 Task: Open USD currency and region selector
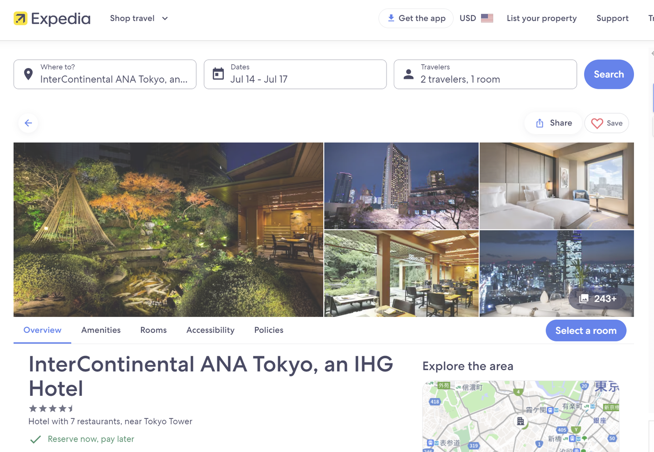click(476, 18)
